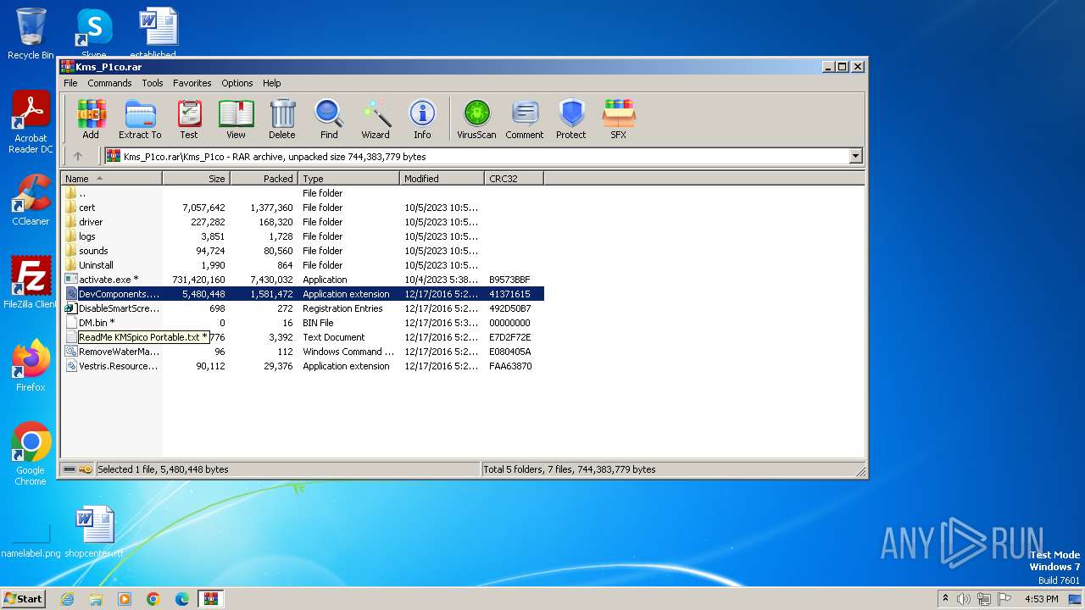
Task: Create SFX archive icon
Action: [619, 119]
